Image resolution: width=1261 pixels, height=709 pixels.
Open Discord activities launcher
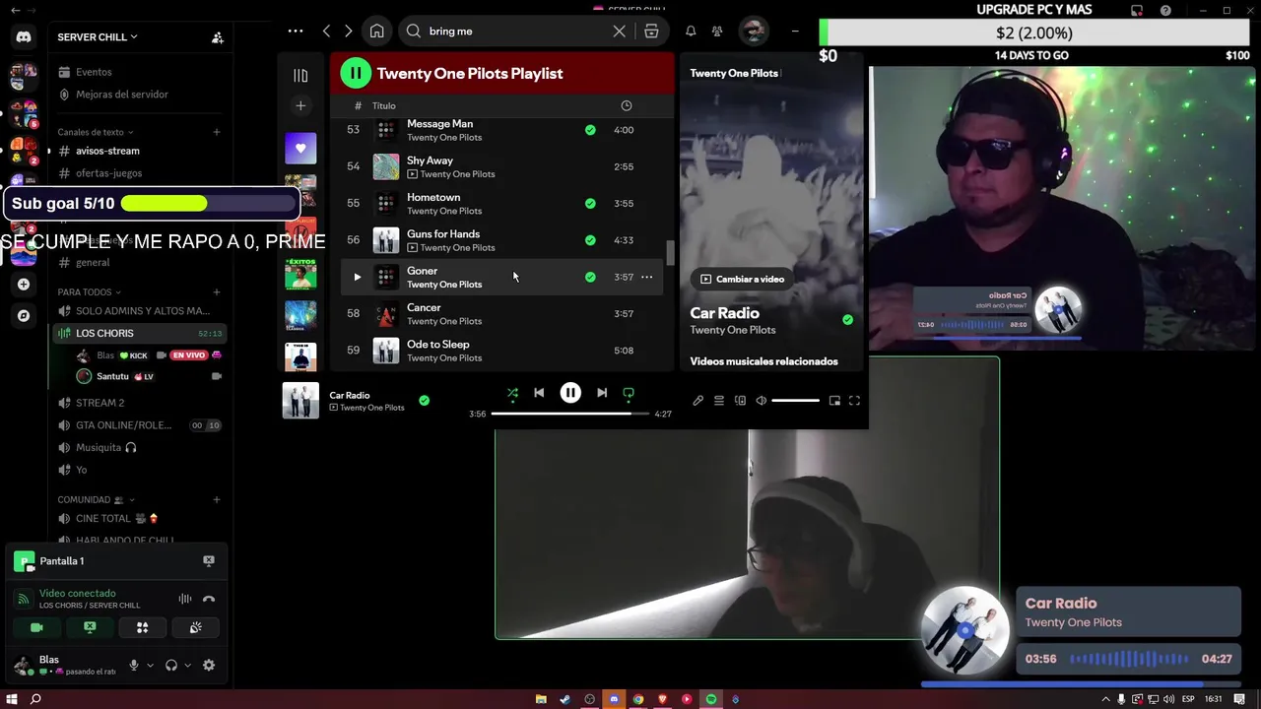click(142, 627)
